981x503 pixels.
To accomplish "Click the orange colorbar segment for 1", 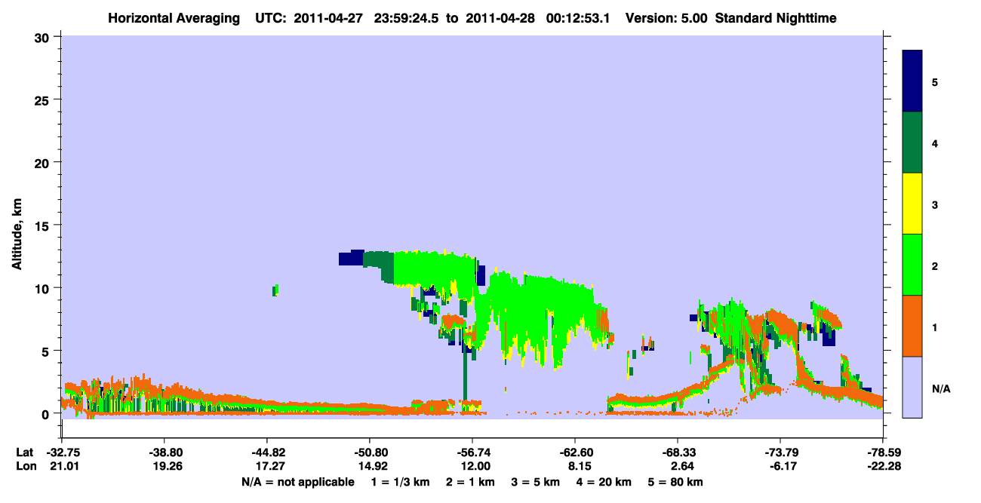I will point(912,326).
